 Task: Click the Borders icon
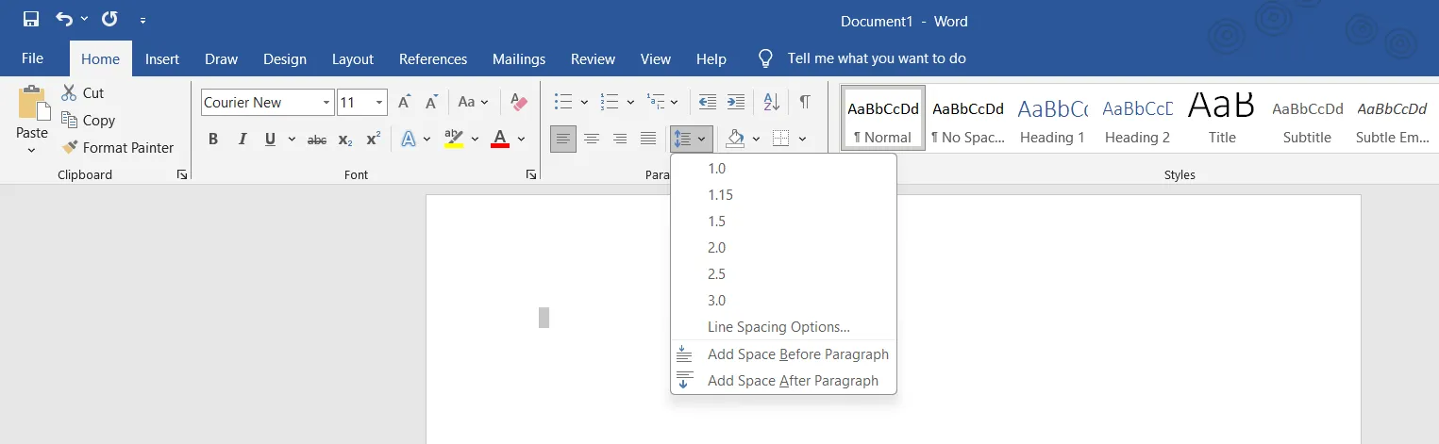coord(781,139)
